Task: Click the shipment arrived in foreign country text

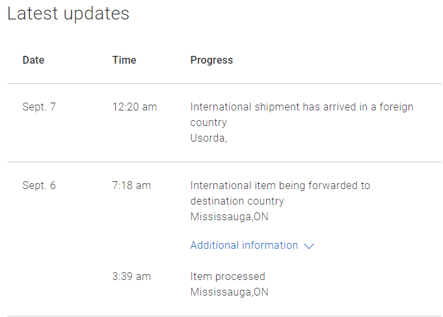Action: click(x=301, y=114)
